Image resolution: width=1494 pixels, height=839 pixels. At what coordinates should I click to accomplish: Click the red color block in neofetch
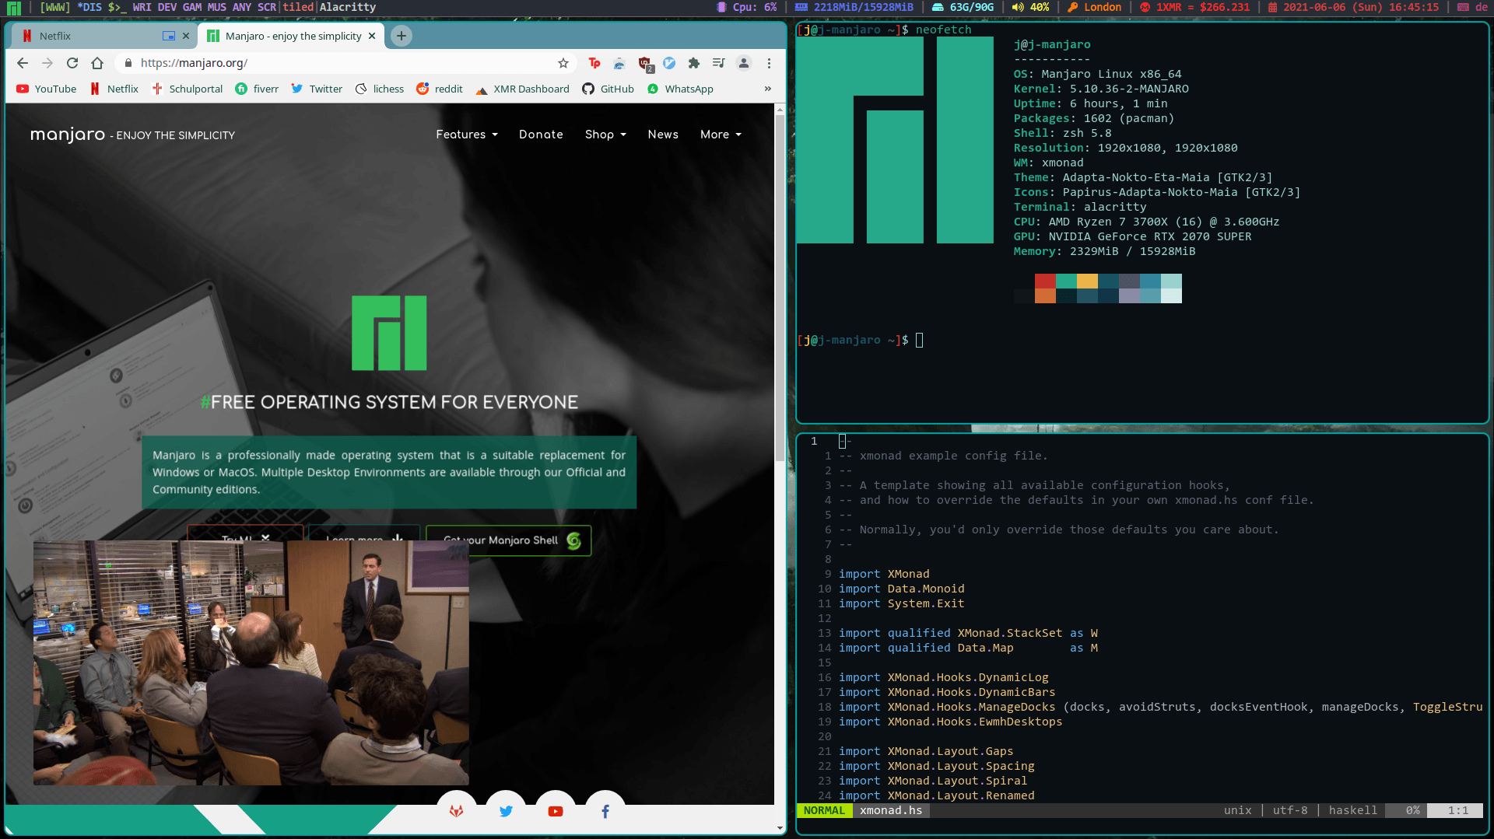(1045, 281)
